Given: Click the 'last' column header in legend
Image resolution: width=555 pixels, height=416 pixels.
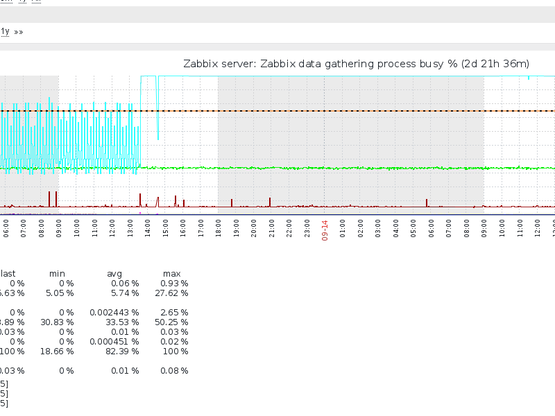Looking at the screenshot, I should pos(8,274).
